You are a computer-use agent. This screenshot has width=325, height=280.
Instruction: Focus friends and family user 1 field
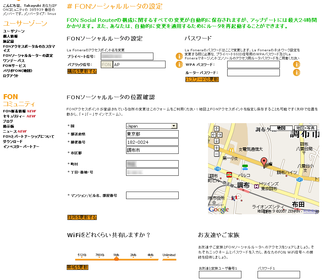pyautogui.click(x=220, y=275)
